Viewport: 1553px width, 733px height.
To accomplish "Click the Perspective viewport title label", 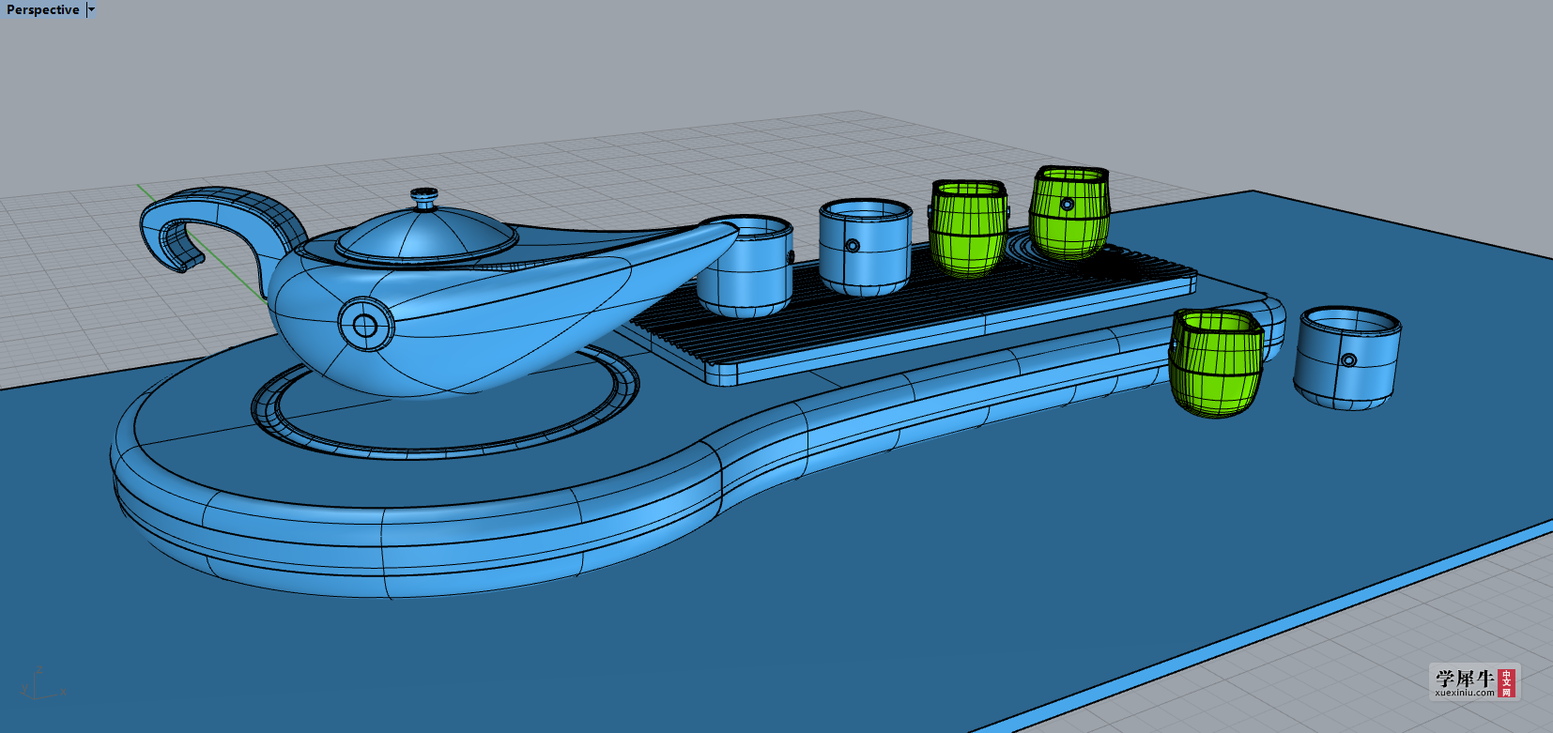I will click(43, 9).
